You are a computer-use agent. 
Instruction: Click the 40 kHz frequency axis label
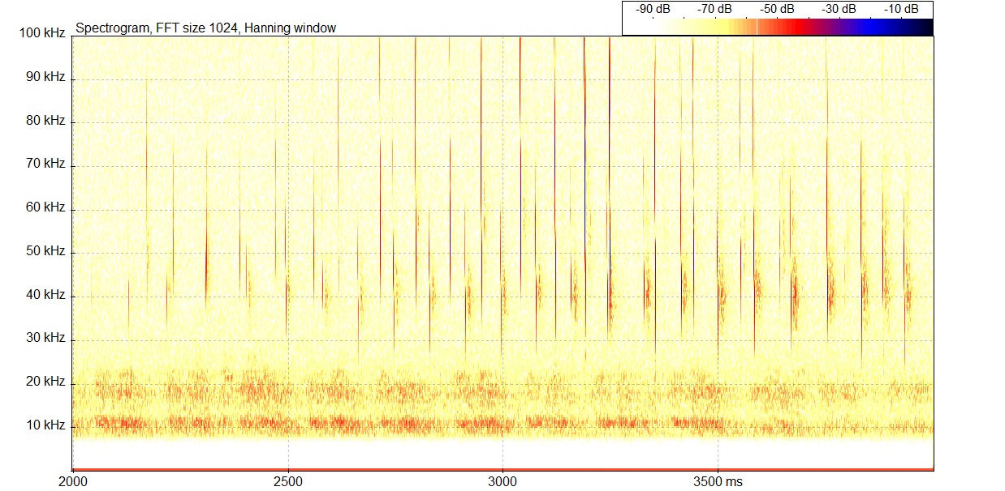45,294
